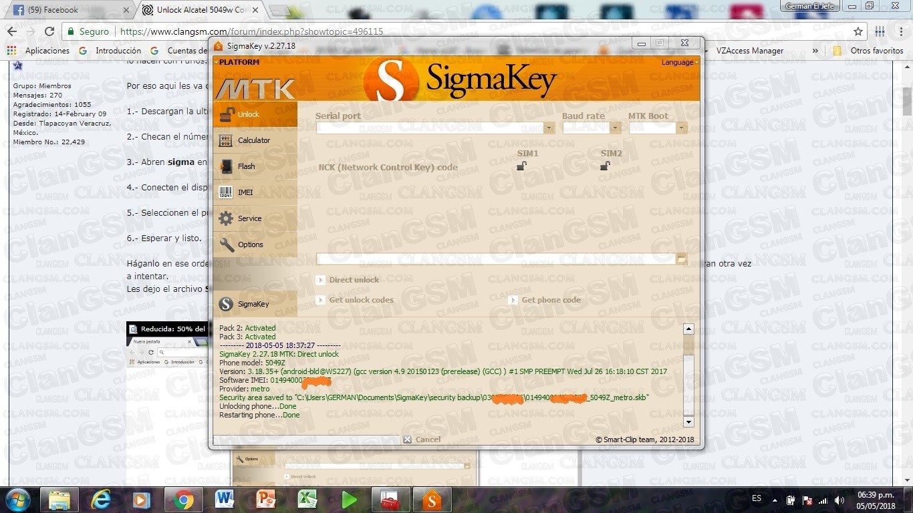Click the 'Restarting phone...Done' log line
Image resolution: width=913 pixels, height=513 pixels.
(x=259, y=415)
